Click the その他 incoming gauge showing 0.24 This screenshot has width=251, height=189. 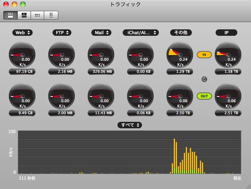coord(180,55)
